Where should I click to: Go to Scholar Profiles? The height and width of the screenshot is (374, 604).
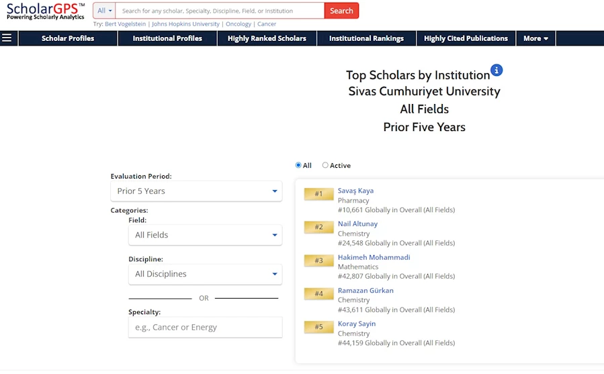tap(68, 38)
